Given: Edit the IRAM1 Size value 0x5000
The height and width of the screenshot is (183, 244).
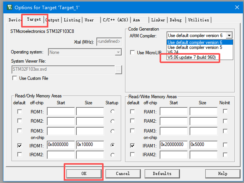Looking at the screenshot, I should click(x=204, y=145).
